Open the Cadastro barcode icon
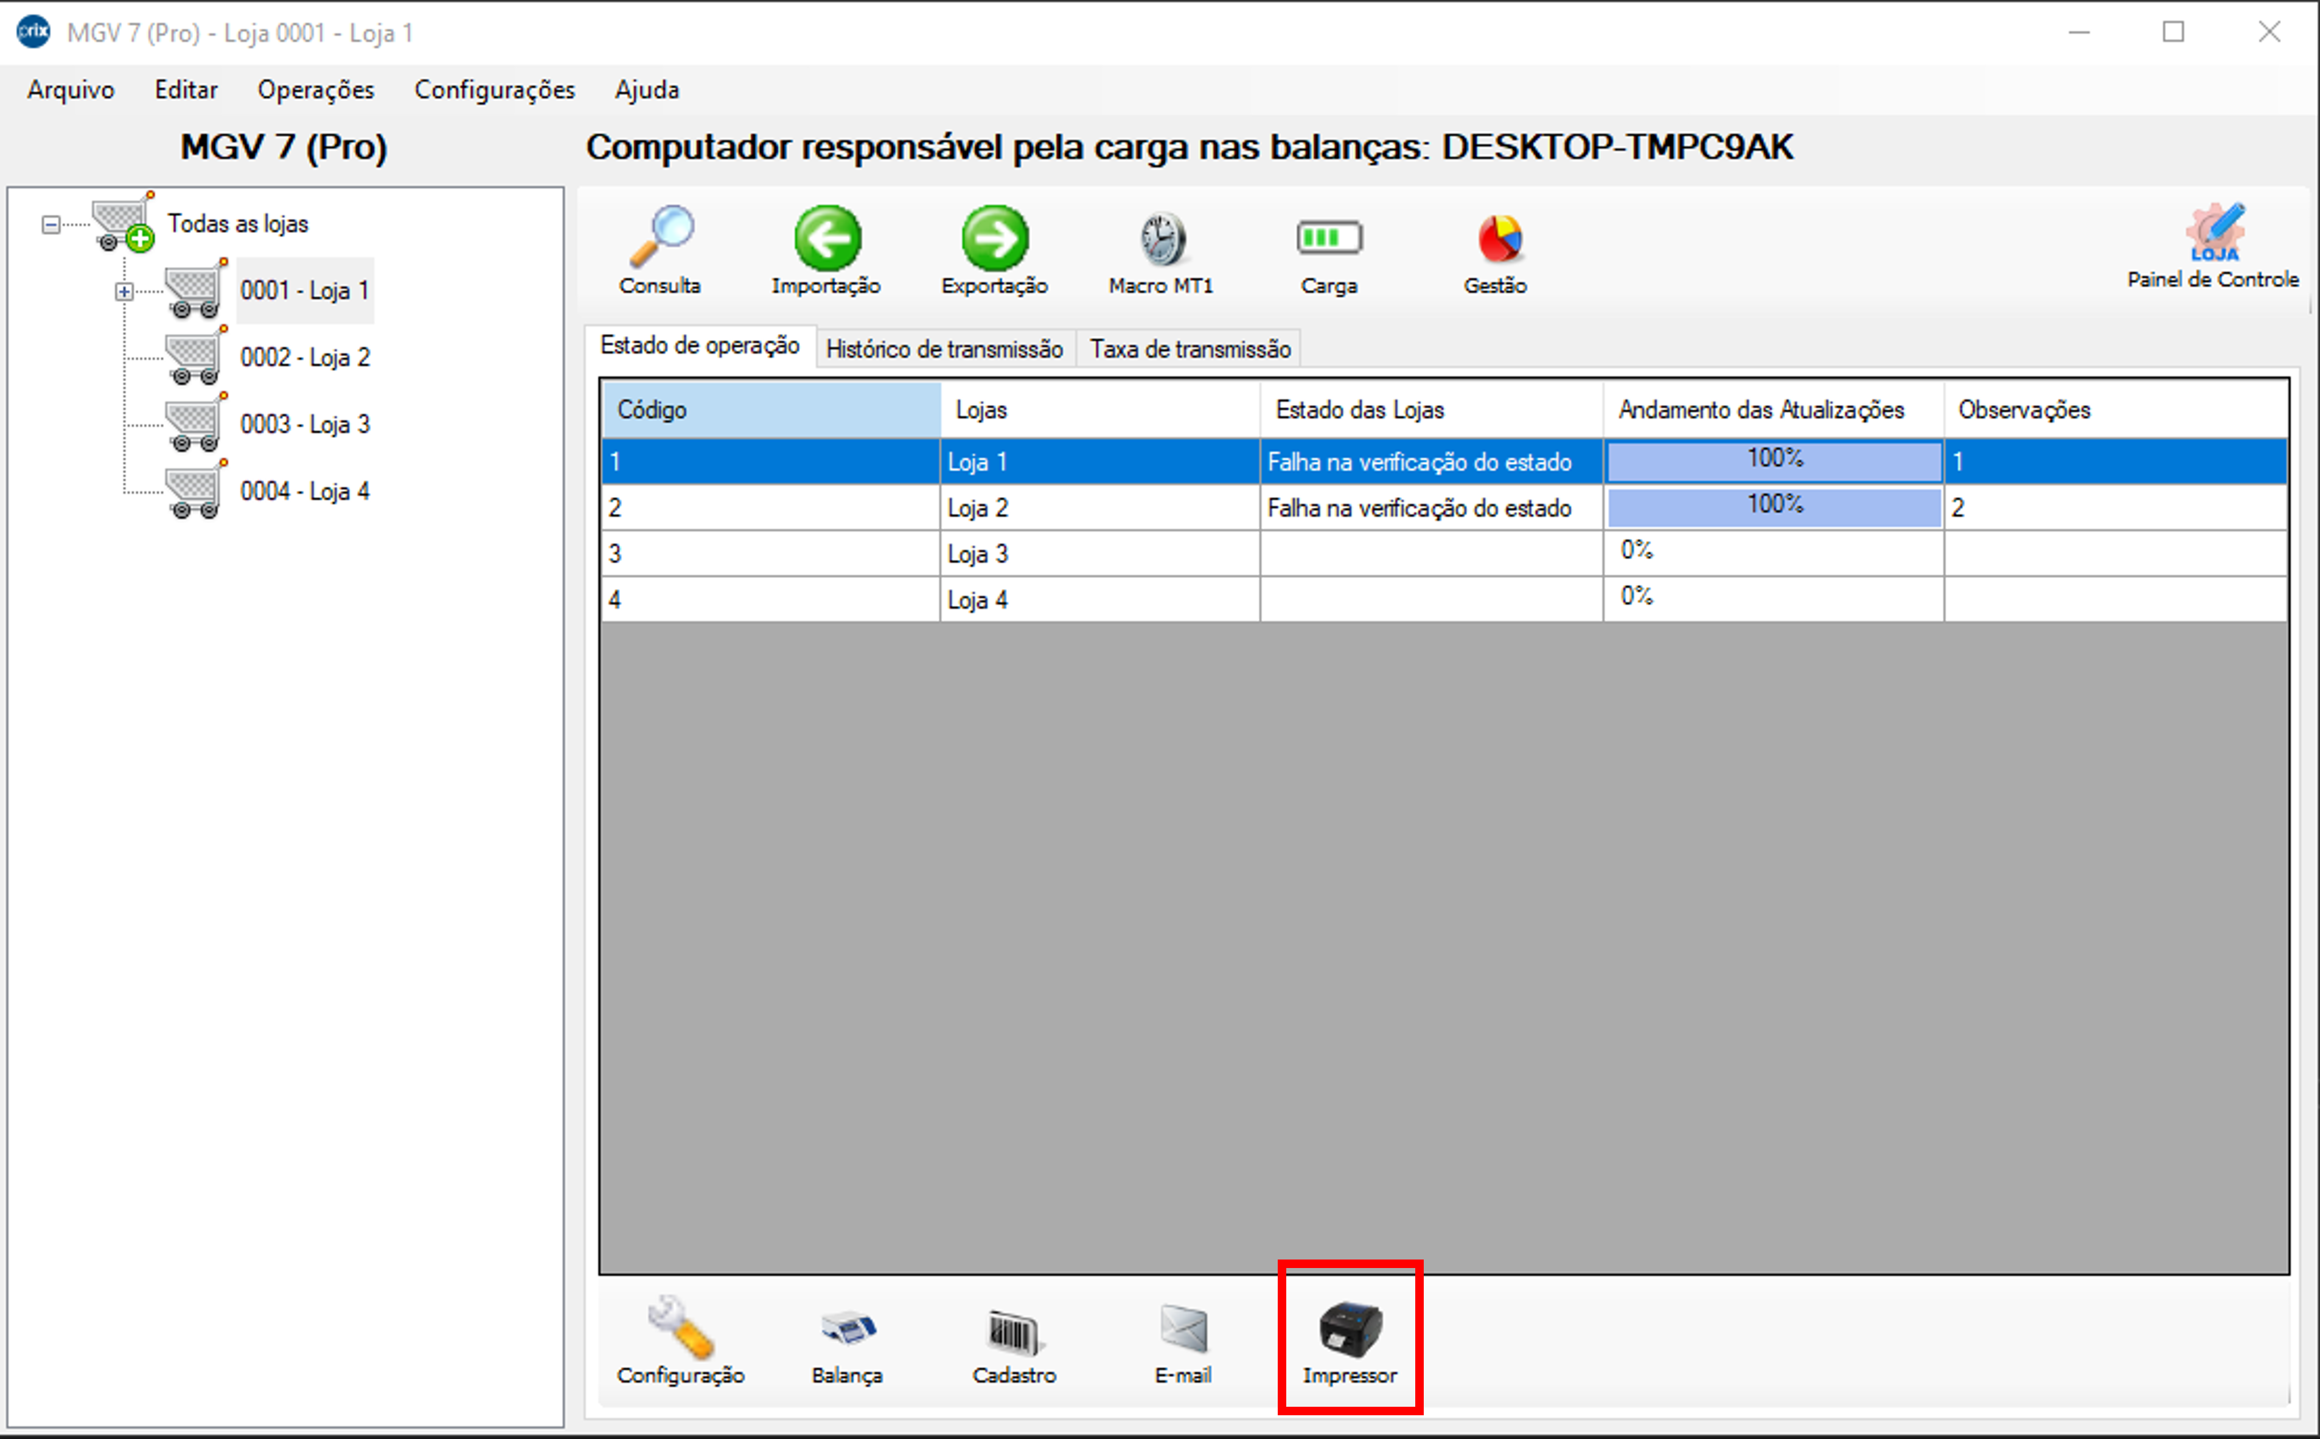The width and height of the screenshot is (2320, 1439). click(1014, 1333)
